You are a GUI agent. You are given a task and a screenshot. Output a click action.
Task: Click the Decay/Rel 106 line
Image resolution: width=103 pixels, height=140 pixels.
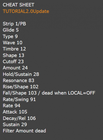19,118
